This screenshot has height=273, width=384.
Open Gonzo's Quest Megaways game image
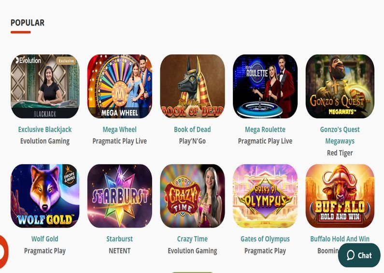[x=340, y=86]
